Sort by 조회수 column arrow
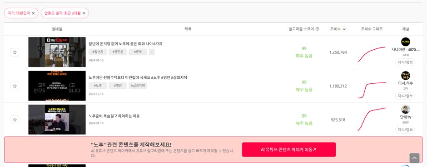427x167 pixels. coord(344,29)
